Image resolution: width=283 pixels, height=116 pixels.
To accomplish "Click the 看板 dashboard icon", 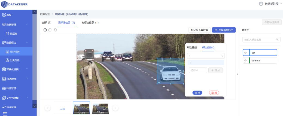I will pos(4,15).
